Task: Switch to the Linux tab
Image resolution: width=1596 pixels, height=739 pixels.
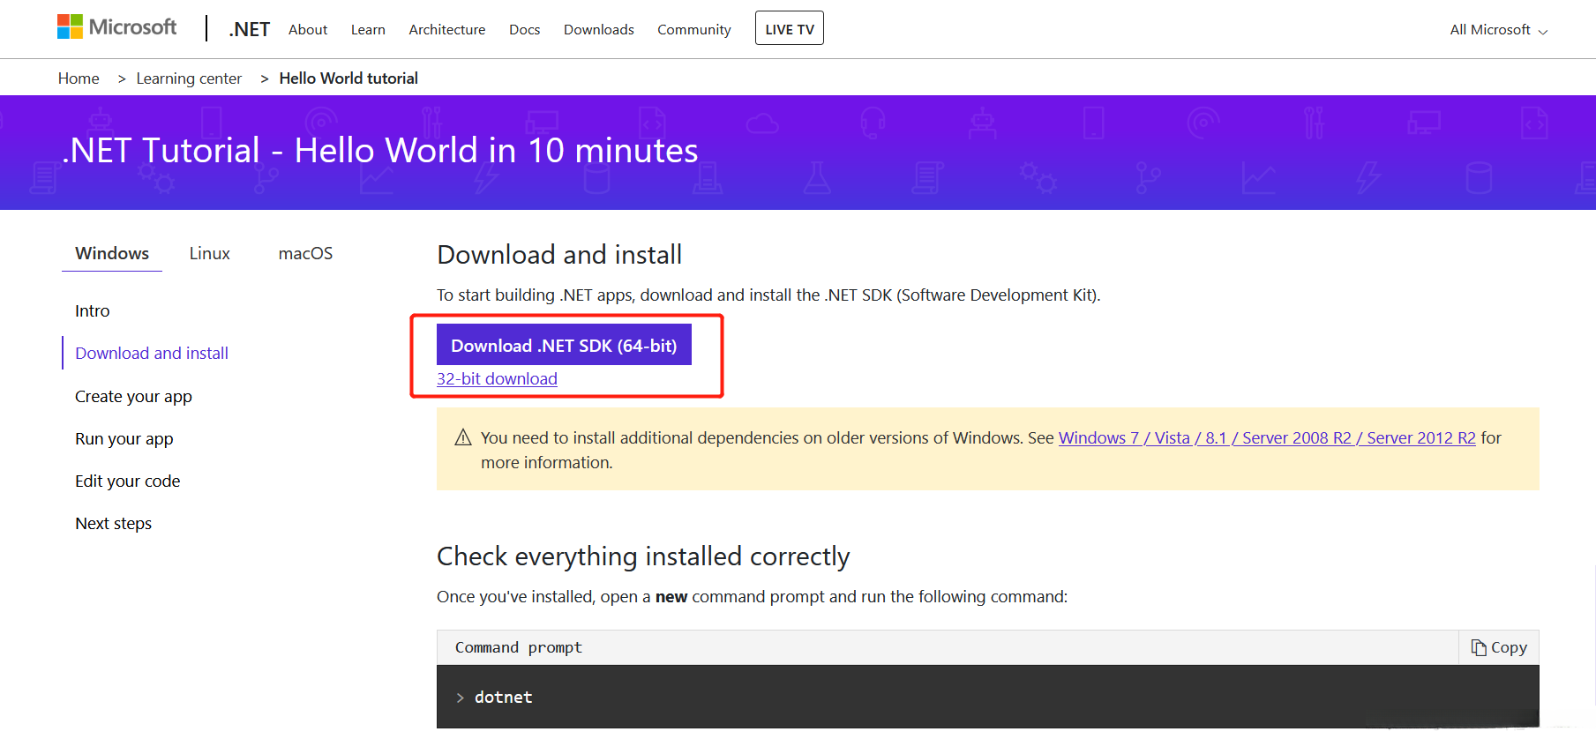Action: (x=209, y=254)
